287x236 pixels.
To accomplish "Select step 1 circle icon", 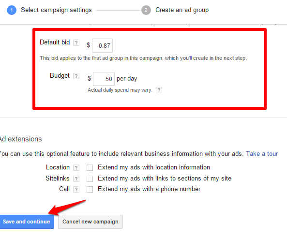I will (12, 10).
